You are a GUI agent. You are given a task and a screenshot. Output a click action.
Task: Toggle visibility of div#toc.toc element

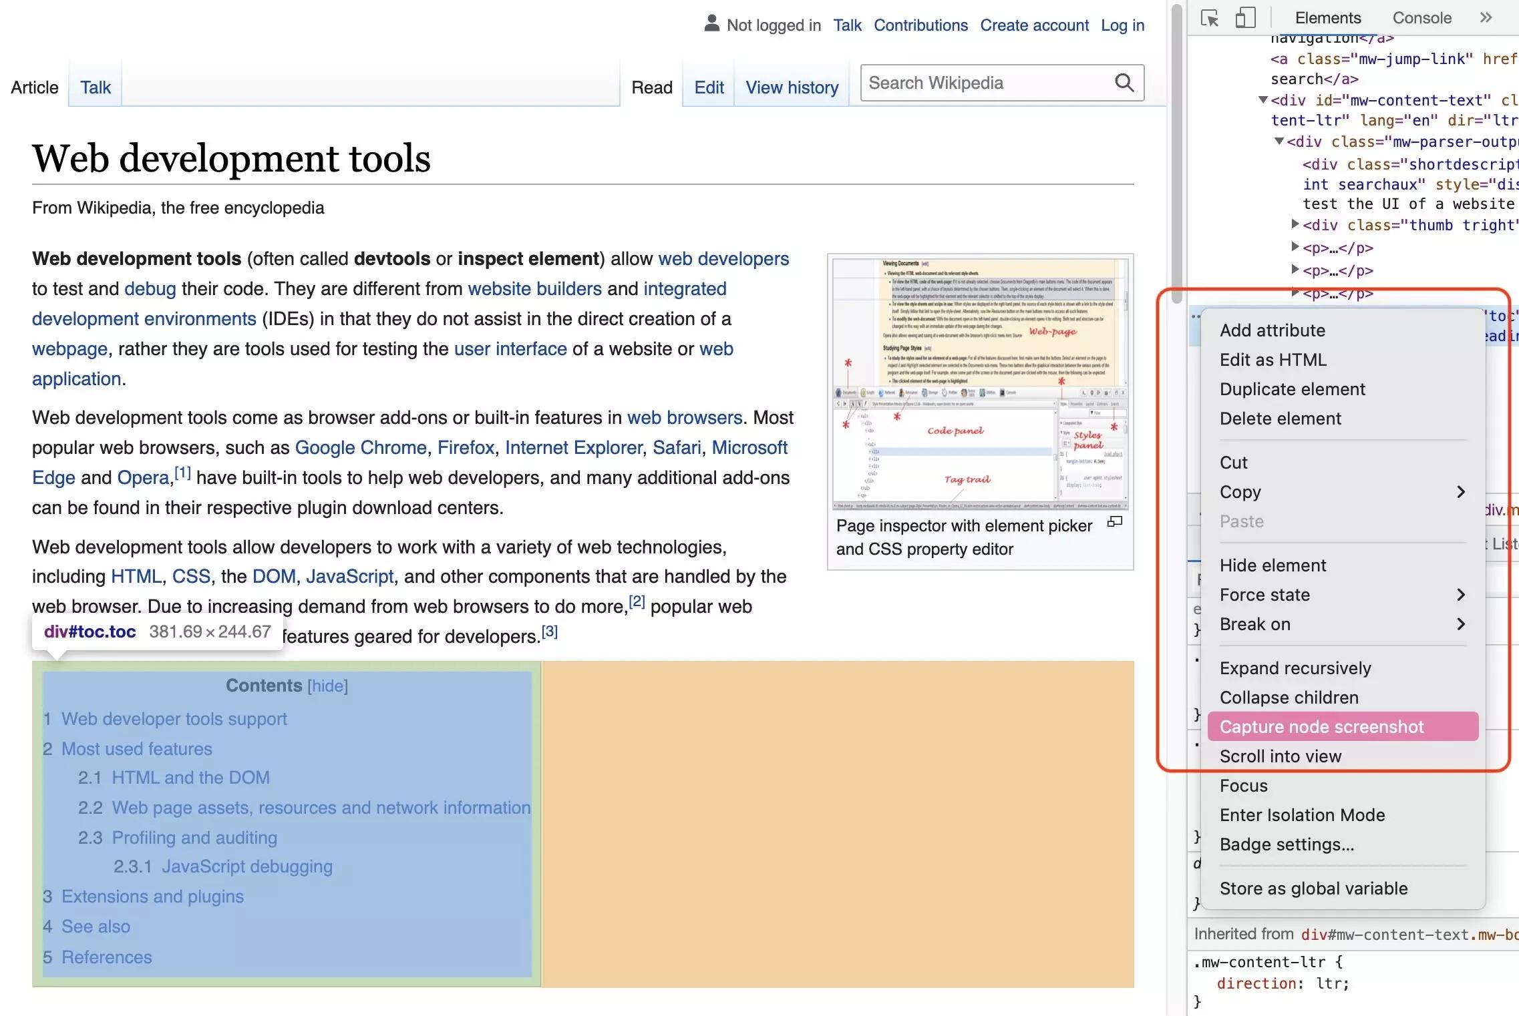click(x=1273, y=565)
